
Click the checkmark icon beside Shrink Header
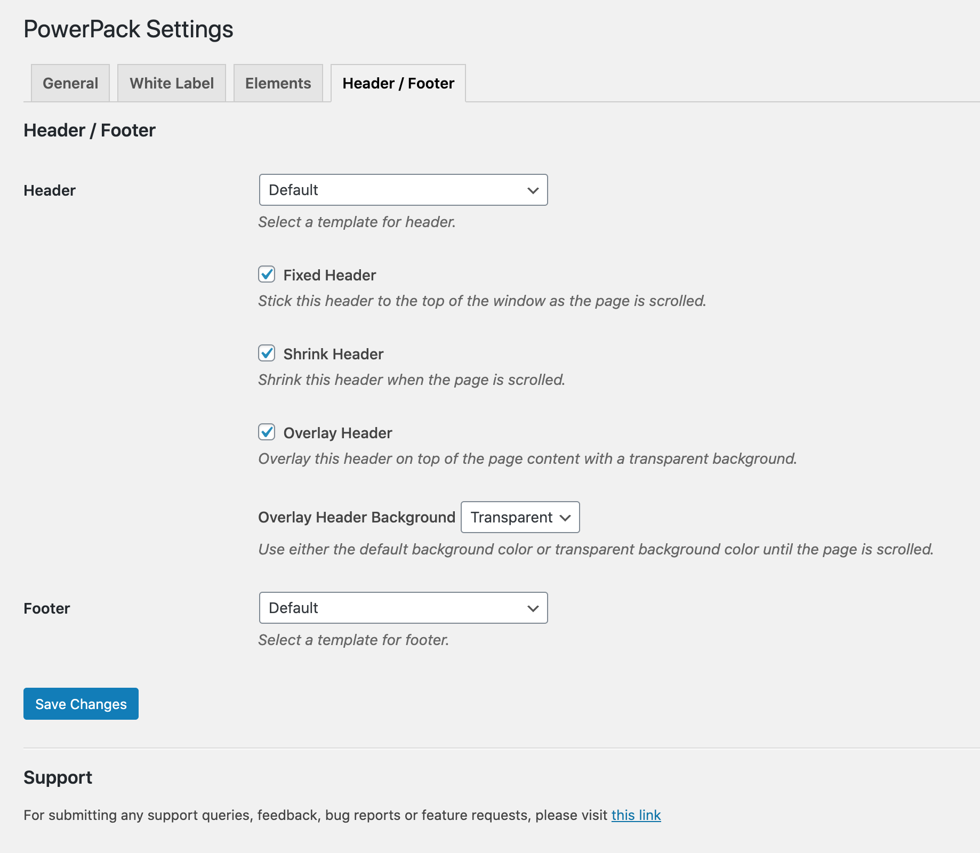pyautogui.click(x=267, y=353)
